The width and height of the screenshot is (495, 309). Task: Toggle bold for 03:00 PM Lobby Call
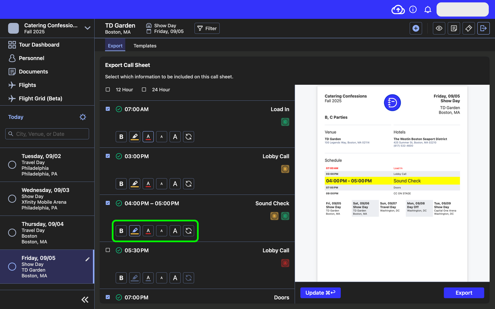tap(121, 184)
